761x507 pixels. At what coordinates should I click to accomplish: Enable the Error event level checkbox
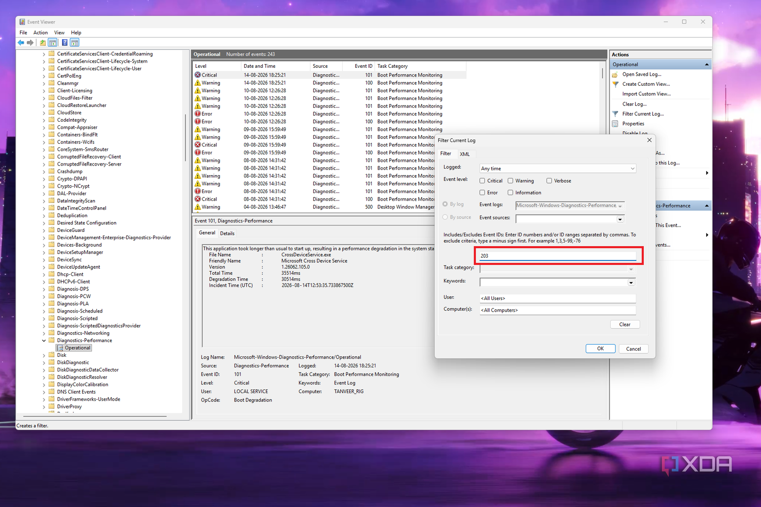point(482,193)
